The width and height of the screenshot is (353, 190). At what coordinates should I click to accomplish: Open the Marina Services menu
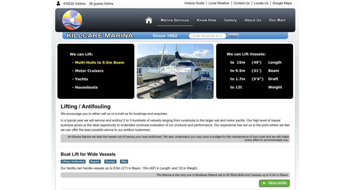pos(175,20)
